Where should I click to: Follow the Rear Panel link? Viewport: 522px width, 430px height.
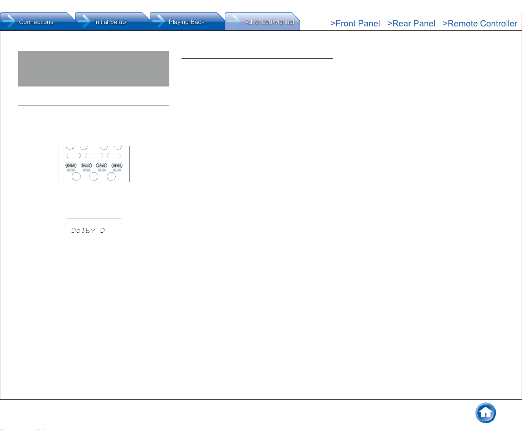411,24
